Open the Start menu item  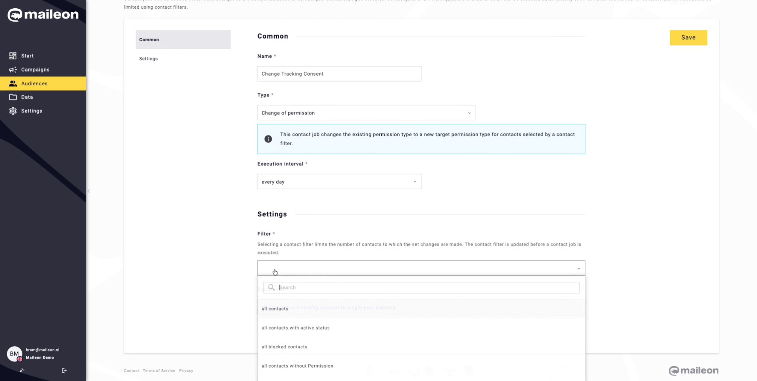(27, 56)
